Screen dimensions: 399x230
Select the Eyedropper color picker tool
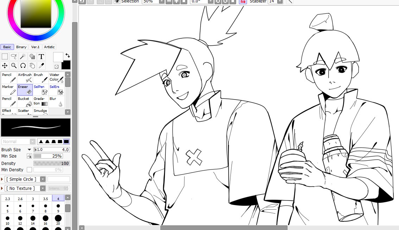click(x=41, y=66)
